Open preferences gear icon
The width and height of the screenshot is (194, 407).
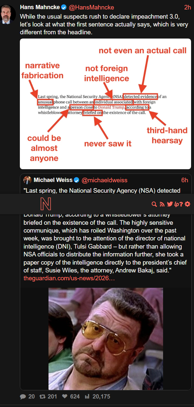coord(187,204)
